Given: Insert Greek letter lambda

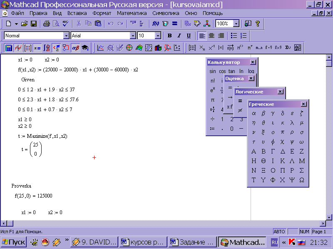Looking at the screenshot, I should click(x=292, y=123).
